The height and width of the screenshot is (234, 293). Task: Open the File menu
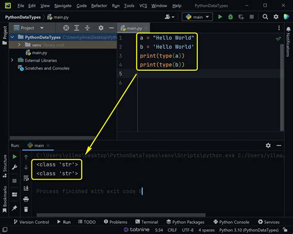pyautogui.click(x=20, y=6)
